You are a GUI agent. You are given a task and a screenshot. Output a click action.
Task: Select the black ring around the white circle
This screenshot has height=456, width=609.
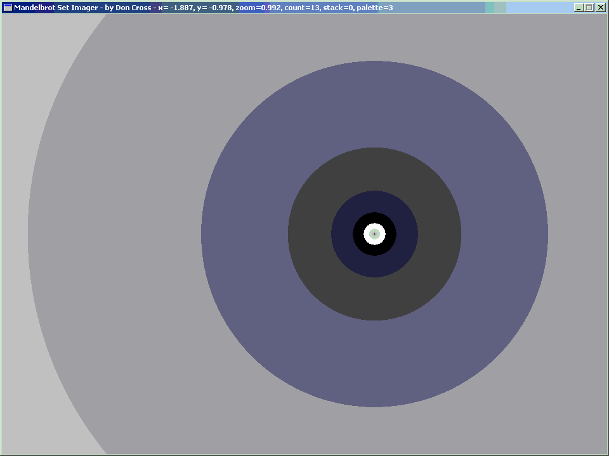[x=358, y=234]
